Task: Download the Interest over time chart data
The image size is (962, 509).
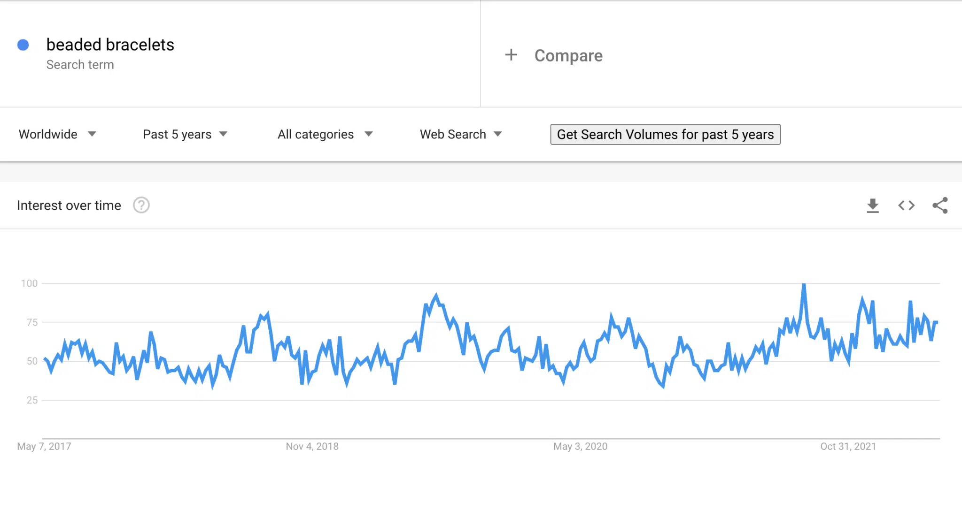Action: pyautogui.click(x=873, y=205)
